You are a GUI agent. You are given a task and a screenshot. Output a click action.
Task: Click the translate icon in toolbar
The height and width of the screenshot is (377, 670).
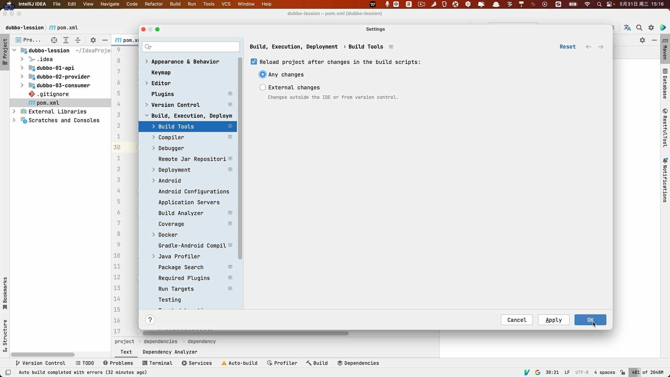click(x=627, y=28)
